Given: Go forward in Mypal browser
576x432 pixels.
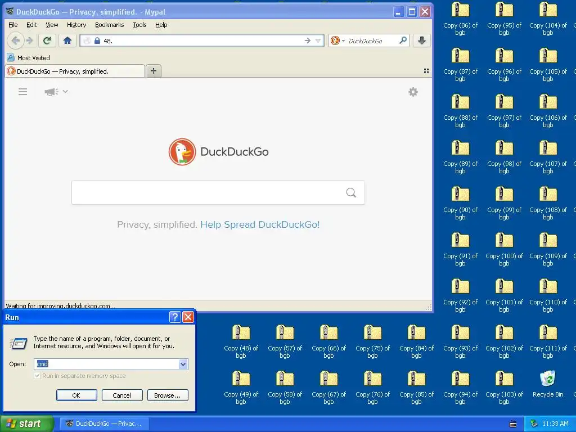Looking at the screenshot, I should [x=30, y=40].
